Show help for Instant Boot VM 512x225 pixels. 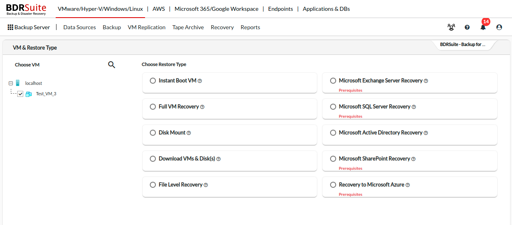click(x=200, y=81)
